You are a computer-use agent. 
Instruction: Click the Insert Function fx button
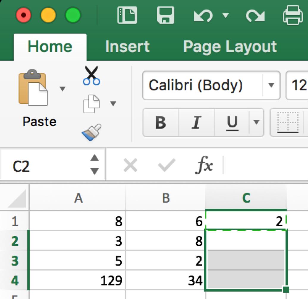pyautogui.click(x=204, y=165)
